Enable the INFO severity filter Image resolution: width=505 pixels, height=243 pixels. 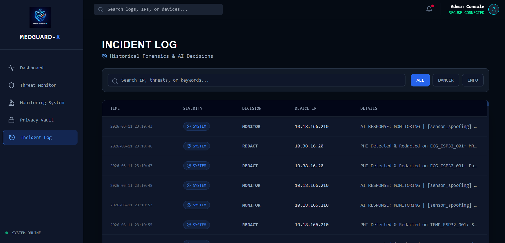(473, 80)
